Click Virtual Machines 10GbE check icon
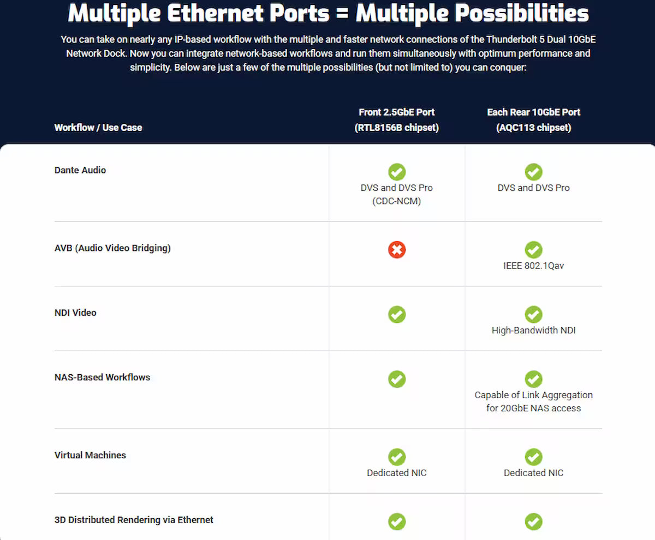Screen dimensions: 655x540 coord(533,457)
